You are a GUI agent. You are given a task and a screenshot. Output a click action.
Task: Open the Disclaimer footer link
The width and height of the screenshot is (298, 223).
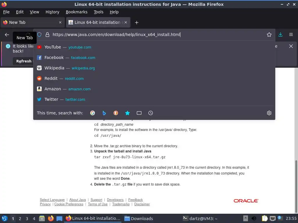pos(142,204)
